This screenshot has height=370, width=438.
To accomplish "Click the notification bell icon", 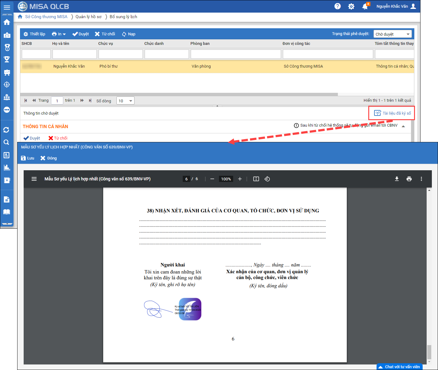I will pos(365,6).
